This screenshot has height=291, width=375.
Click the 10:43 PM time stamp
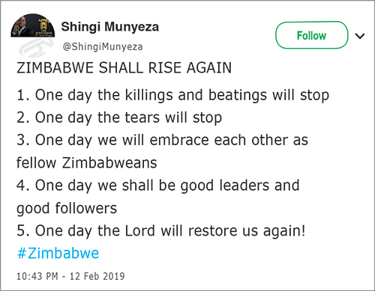click(x=37, y=276)
